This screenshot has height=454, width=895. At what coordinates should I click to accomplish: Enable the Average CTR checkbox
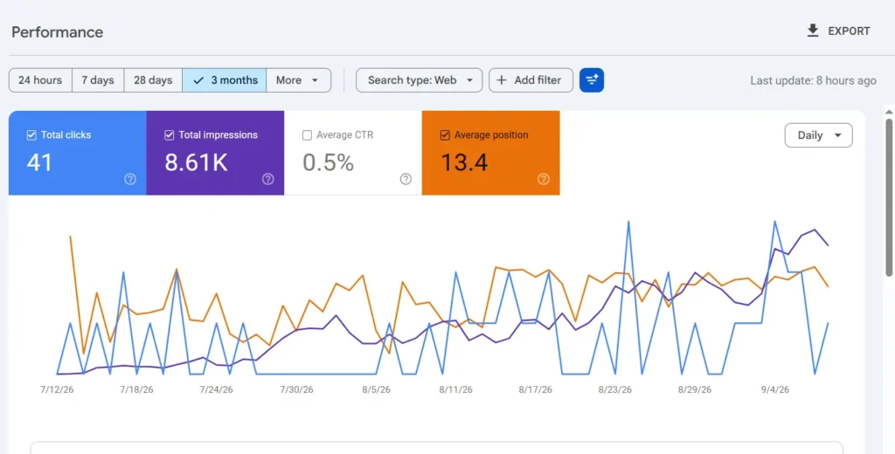coord(307,135)
